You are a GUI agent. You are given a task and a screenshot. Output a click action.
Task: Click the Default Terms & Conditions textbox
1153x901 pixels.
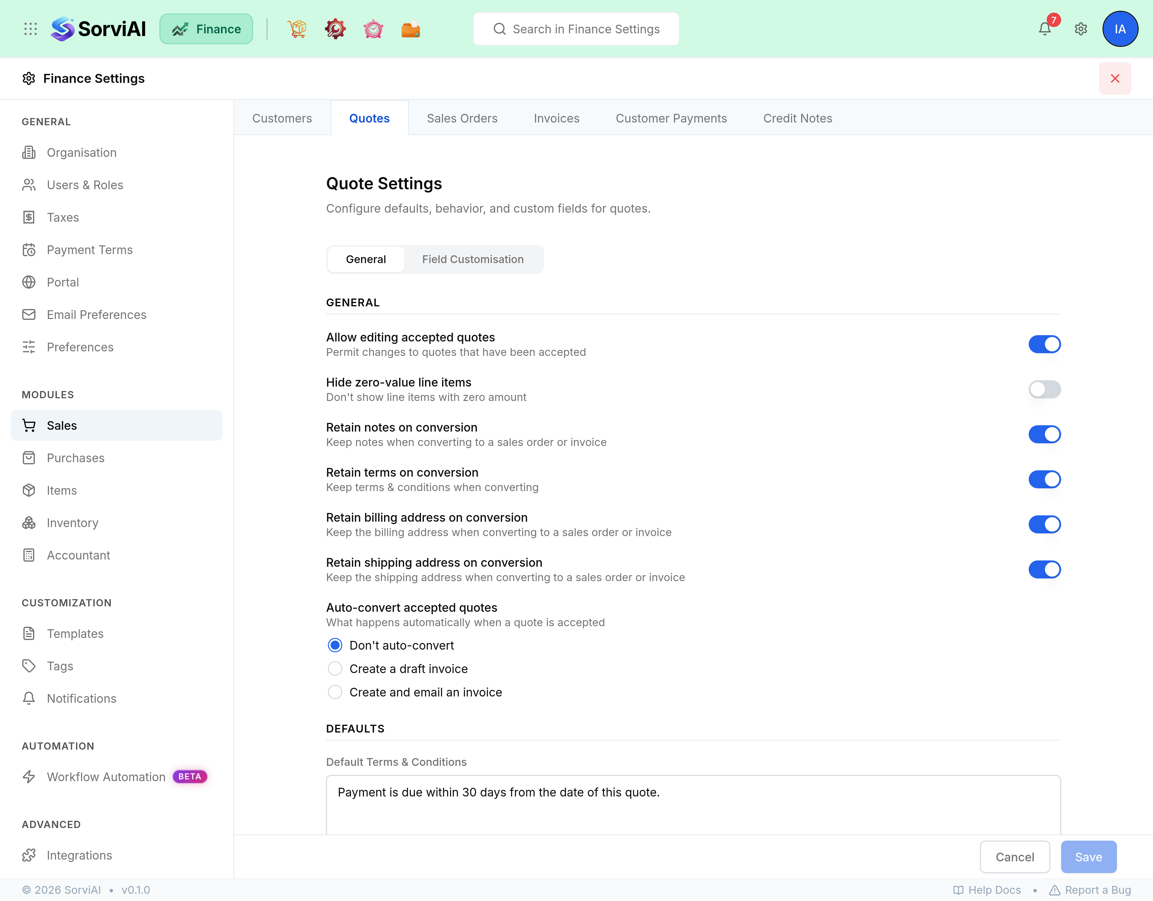pos(693,805)
